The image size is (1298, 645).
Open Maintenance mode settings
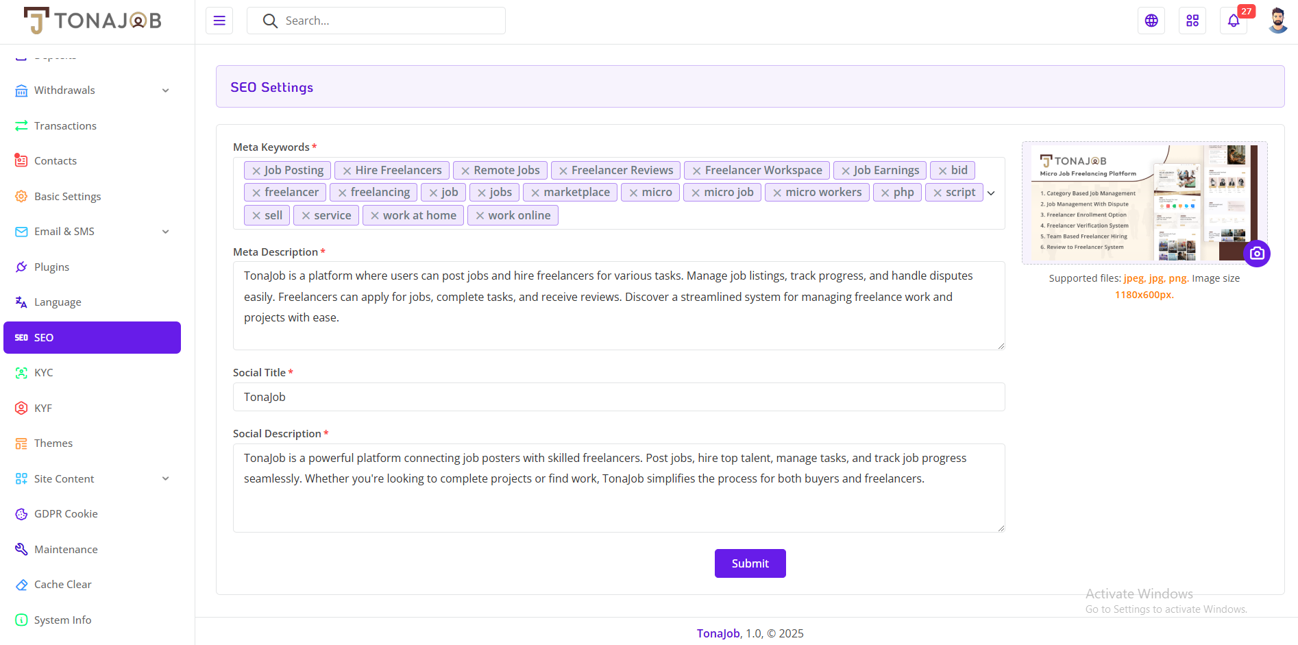click(x=92, y=549)
